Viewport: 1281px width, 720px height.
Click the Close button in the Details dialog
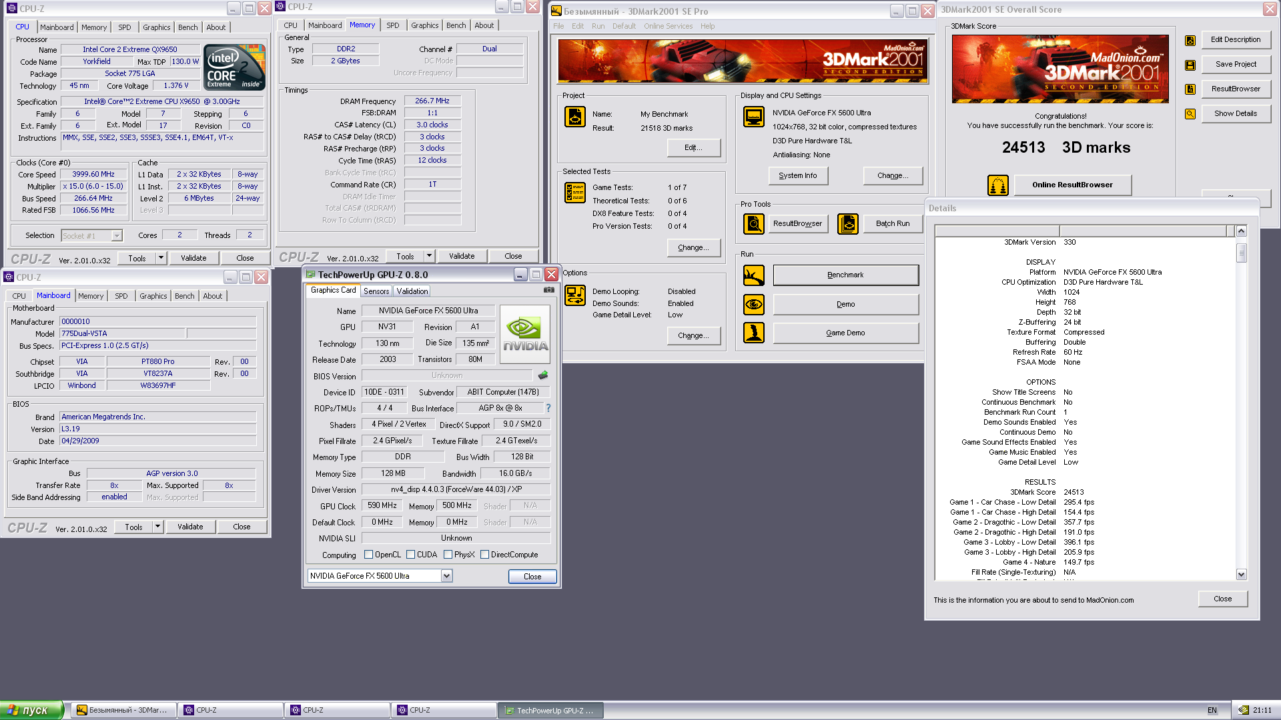(x=1222, y=599)
